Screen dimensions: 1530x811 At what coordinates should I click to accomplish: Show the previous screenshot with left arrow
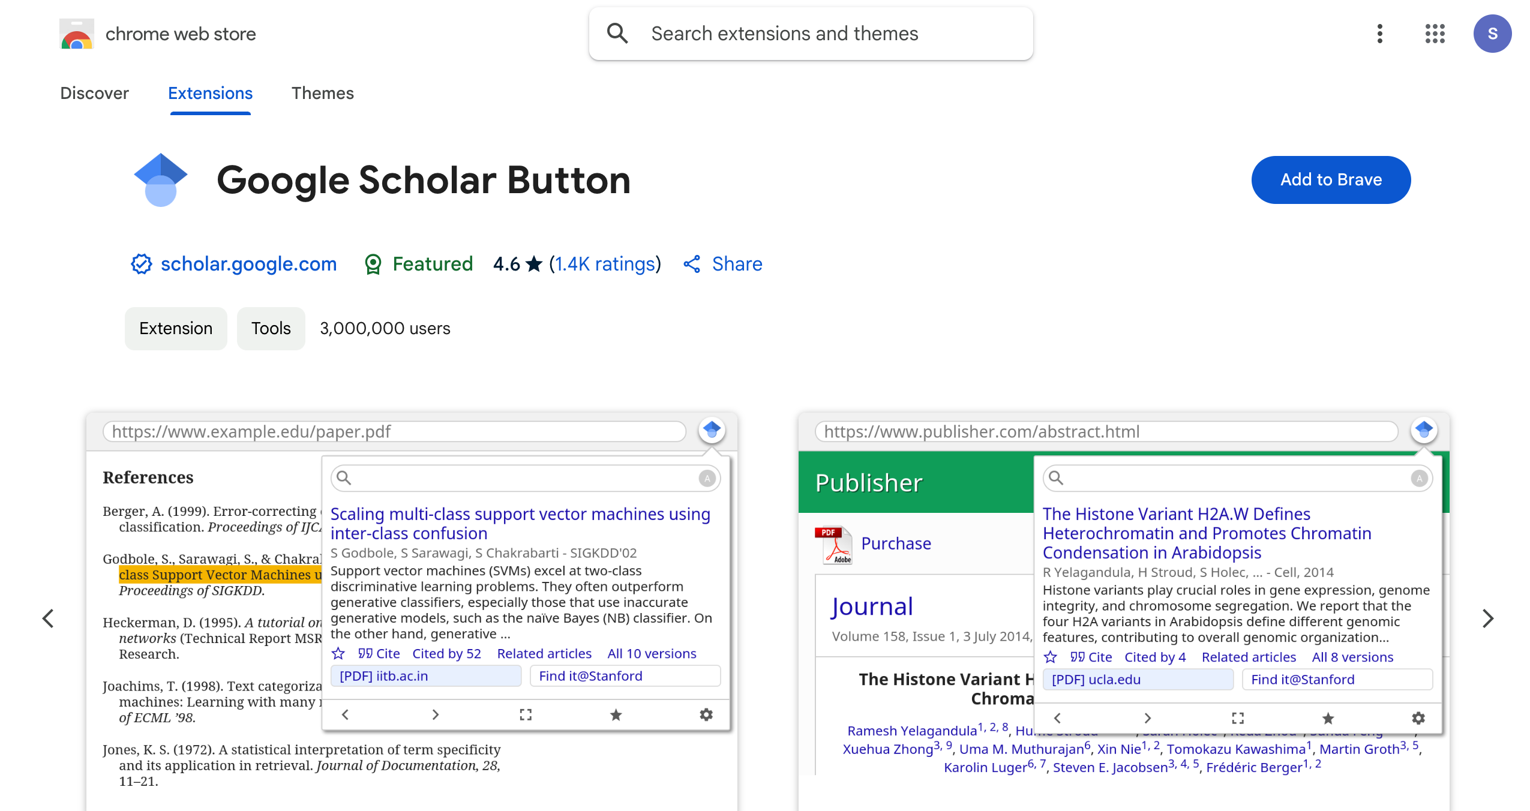[x=48, y=618]
